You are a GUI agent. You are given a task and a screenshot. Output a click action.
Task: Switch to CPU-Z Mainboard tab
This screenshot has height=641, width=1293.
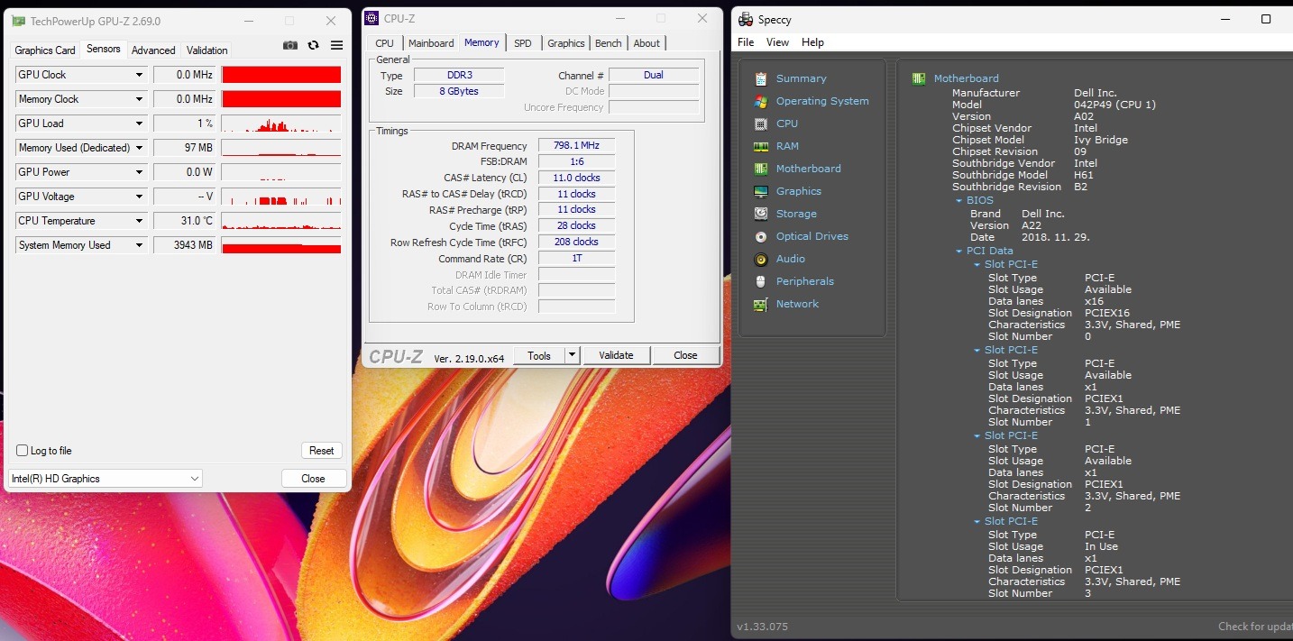tap(431, 43)
